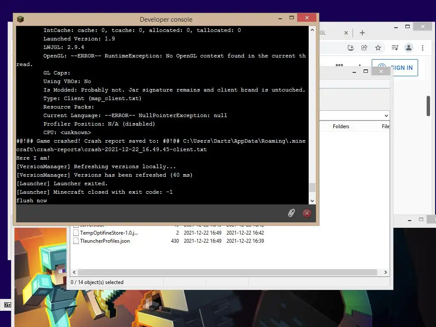
Task: Click the console scrollbar up arrow
Action: [312, 30]
